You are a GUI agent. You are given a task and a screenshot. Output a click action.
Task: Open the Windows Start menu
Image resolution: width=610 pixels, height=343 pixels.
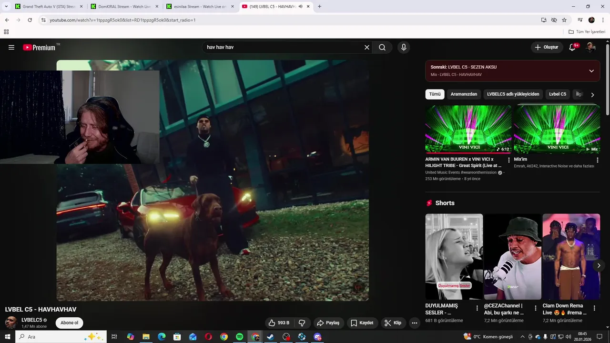point(7,337)
